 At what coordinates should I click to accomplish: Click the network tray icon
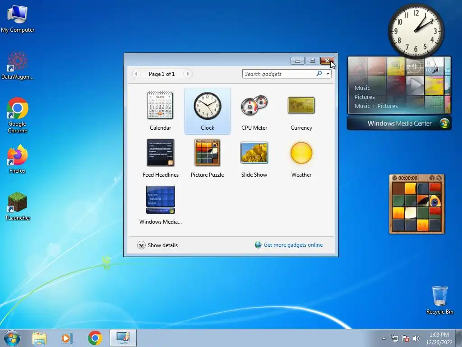coord(394,338)
